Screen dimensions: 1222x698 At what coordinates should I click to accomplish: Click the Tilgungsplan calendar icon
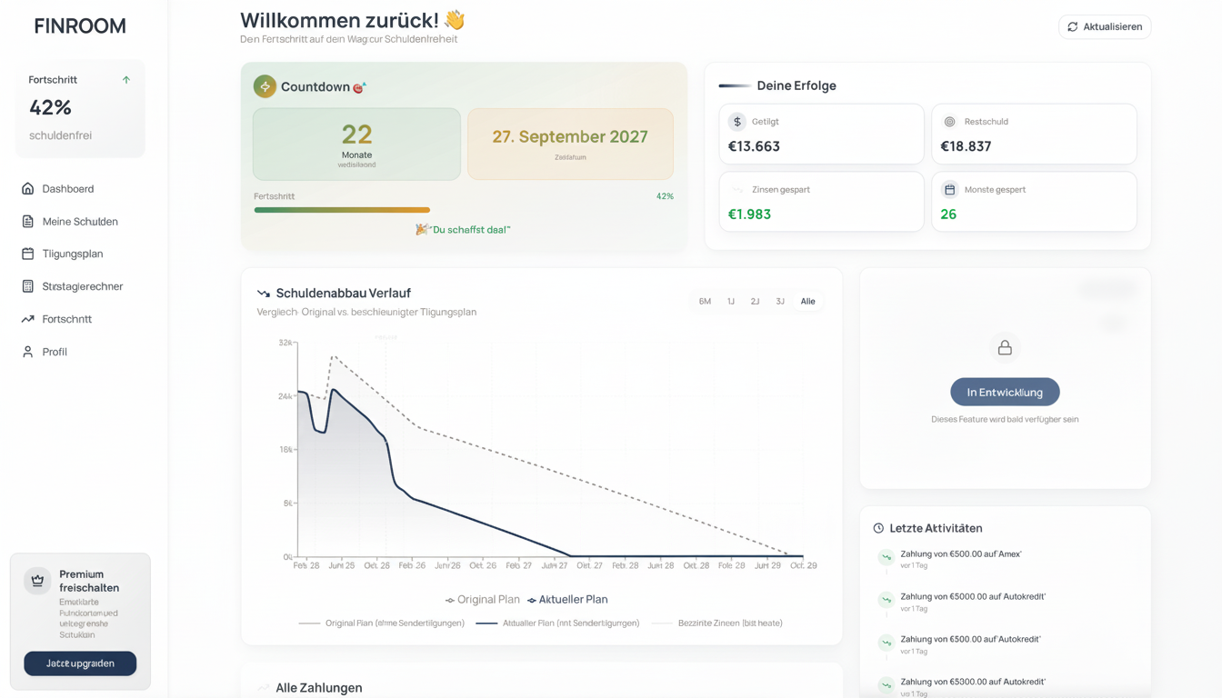click(27, 254)
